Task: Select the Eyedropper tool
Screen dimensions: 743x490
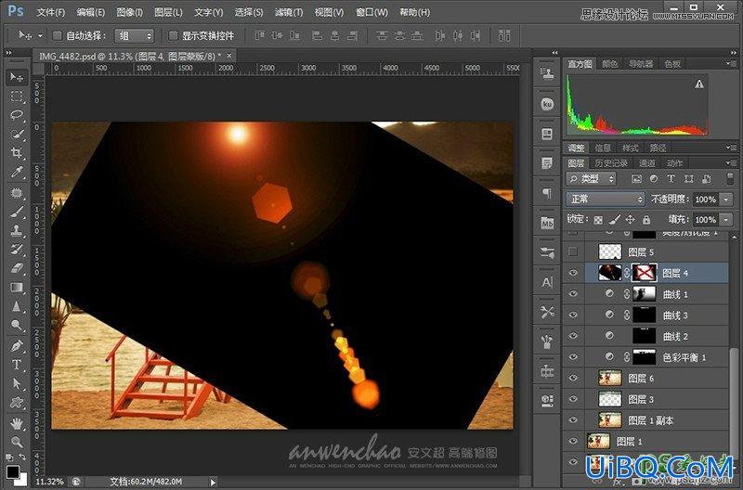Action: point(17,173)
